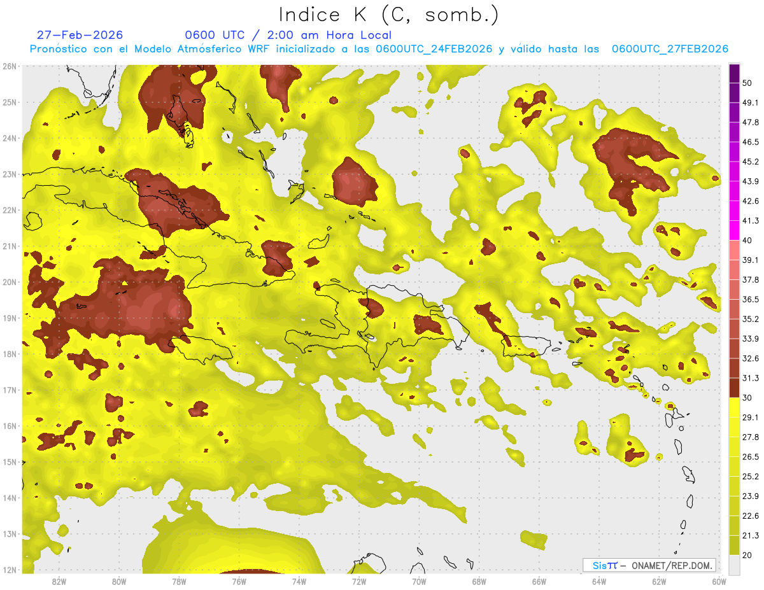This screenshot has width=764, height=590.
Task: Click the '13N' latitude label
Action: tap(10, 533)
